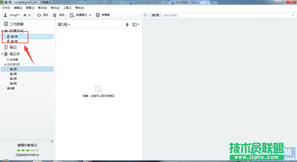Select the 第2周 shortcut

(14, 41)
